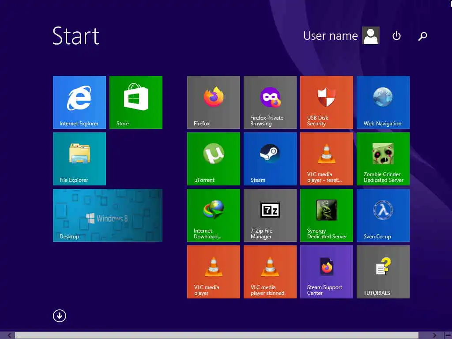Open the File Explorer tile
Viewport: 452px width, 339px height.
pyautogui.click(x=79, y=159)
